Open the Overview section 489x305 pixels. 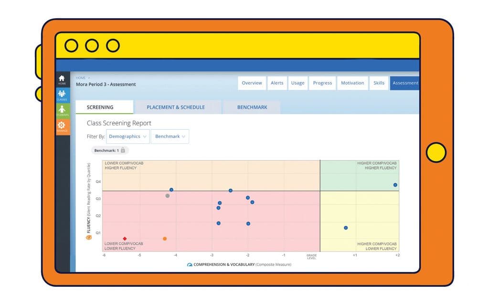point(252,83)
